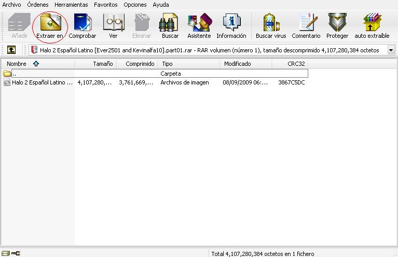Viewport: 398px width, 257px height.
Task: Open the Órdenes menu
Action: click(38, 5)
